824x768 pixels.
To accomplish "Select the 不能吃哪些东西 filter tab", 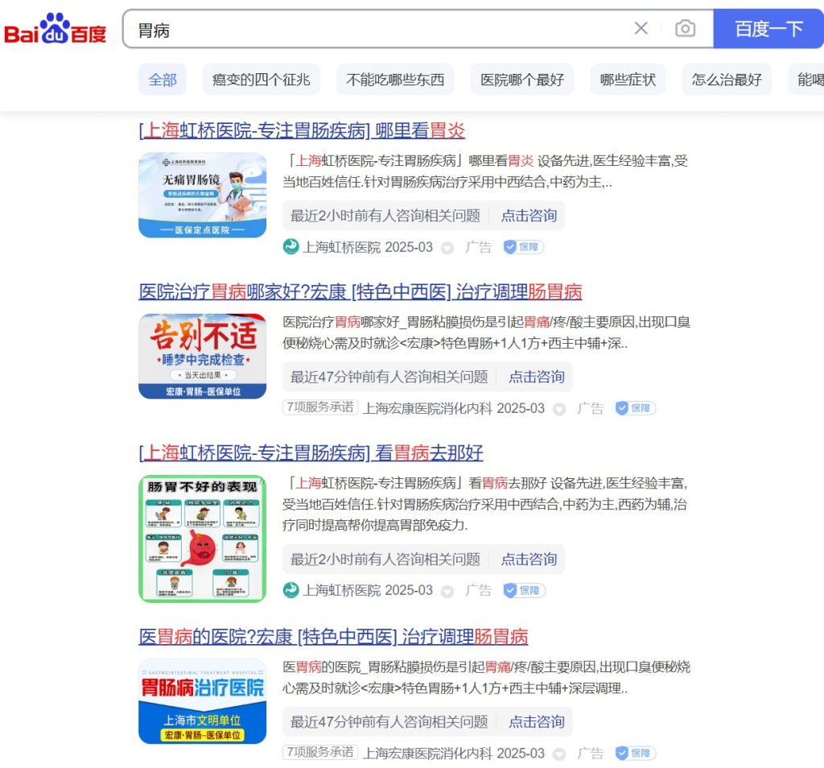I will tap(395, 80).
